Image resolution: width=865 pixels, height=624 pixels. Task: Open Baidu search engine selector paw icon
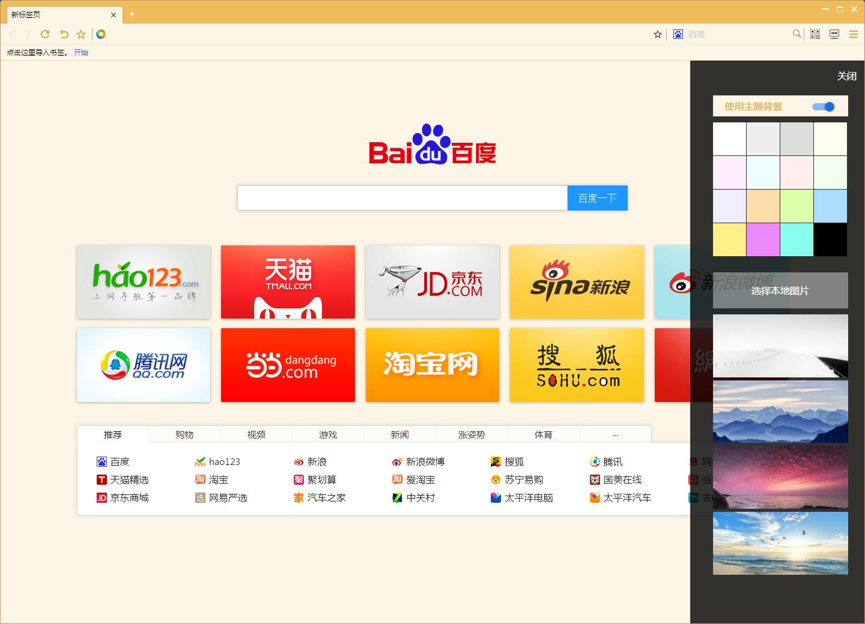click(x=678, y=34)
